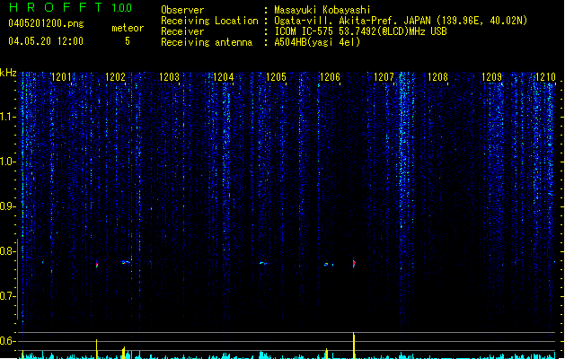Click the red meteor echo after 1206
This screenshot has width=565, height=359.
pyautogui.click(x=354, y=263)
